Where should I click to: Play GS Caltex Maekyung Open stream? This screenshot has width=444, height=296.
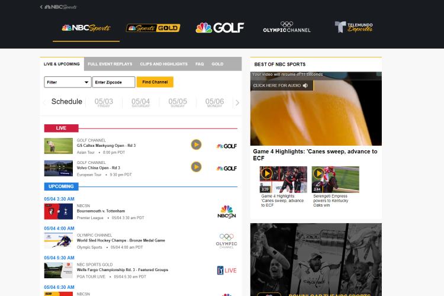(x=196, y=144)
